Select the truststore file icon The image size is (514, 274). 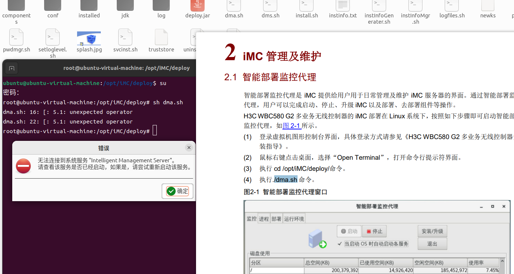pyautogui.click(x=161, y=37)
